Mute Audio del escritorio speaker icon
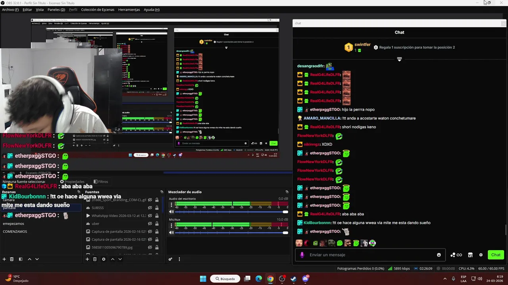Image resolution: width=508 pixels, height=285 pixels. point(171,212)
